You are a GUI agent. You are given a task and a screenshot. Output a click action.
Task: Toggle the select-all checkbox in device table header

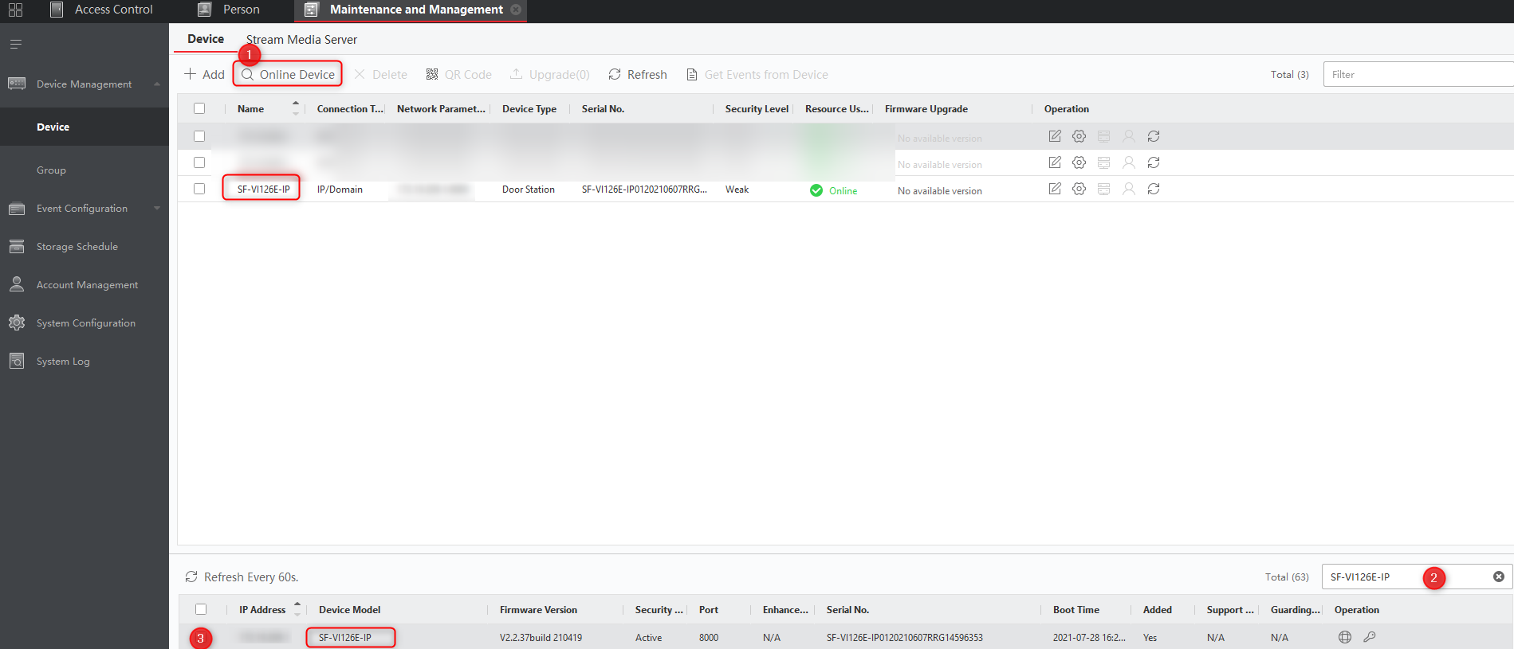[x=199, y=108]
